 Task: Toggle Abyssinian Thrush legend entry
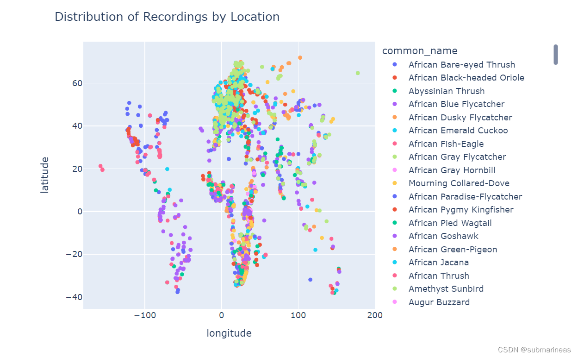pyautogui.click(x=438, y=91)
